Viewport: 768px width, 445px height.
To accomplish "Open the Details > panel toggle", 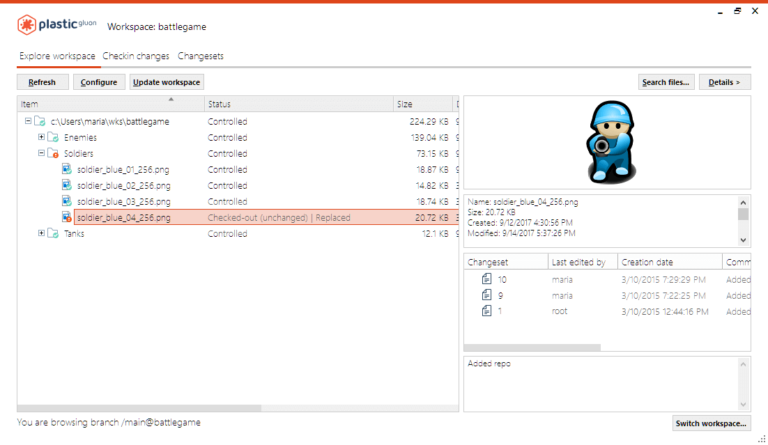I will point(724,82).
